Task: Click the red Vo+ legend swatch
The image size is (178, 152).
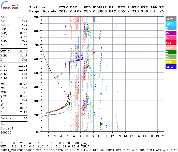Action: (x=170, y=43)
